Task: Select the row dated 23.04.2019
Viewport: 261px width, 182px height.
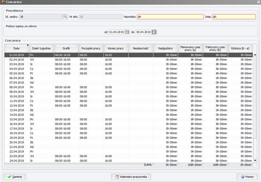Action: coord(129,156)
